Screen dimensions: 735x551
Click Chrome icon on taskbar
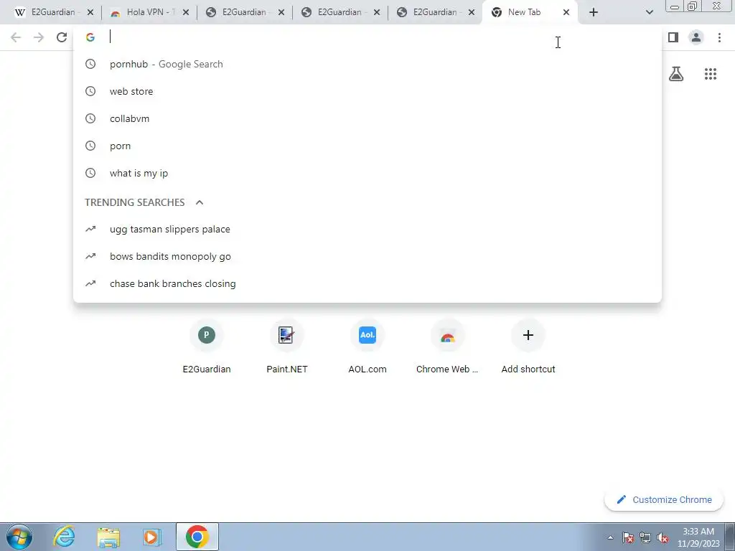pyautogui.click(x=197, y=537)
